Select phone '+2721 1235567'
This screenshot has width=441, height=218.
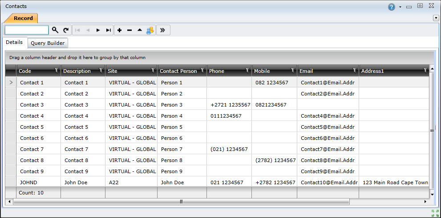(229, 105)
